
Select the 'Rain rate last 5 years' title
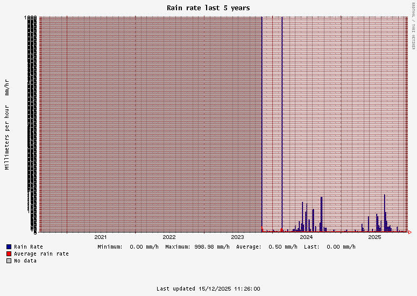208,8
